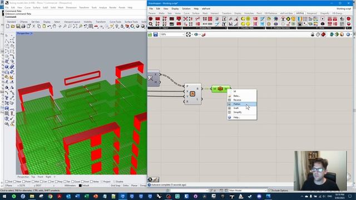Click the New file icon in Rhino toolbar
Screen dimensions: 356x200
point(8,26)
